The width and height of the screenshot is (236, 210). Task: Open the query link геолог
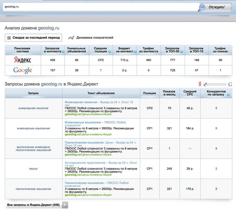coord(33,169)
